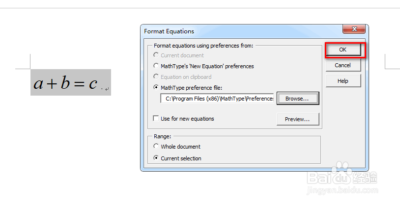Click the paragraph mark after the equation
400x204 pixels.
coord(107,89)
